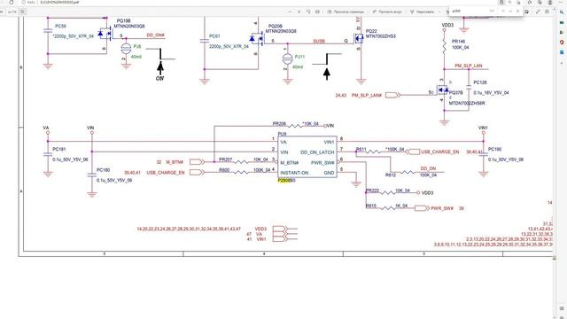Open PDF settings gear

547,12
